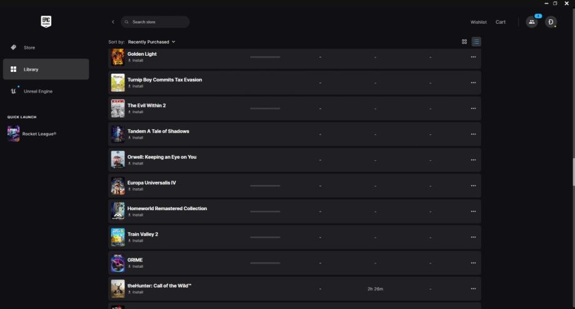Image resolution: width=575 pixels, height=309 pixels.
Task: Open options menu for Train Valley 2
Action: click(473, 237)
